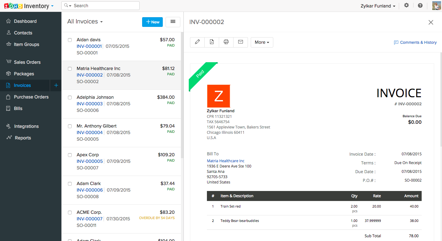
Task: Edit invoice using the pencil icon
Action: [197, 42]
